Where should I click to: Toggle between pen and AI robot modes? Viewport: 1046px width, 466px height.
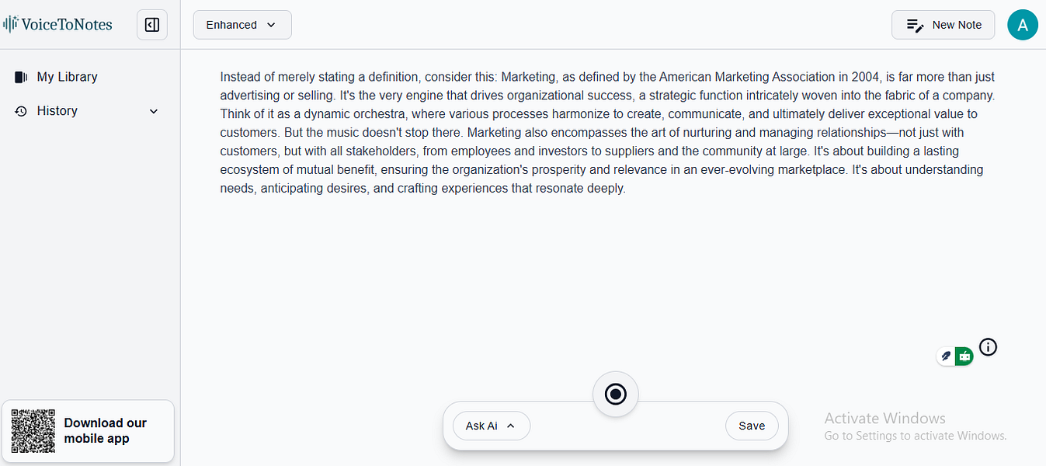click(954, 356)
